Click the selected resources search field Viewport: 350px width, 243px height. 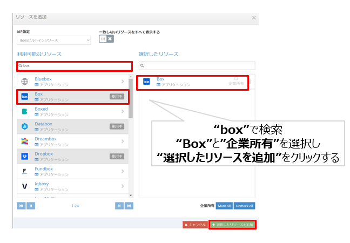(x=197, y=65)
